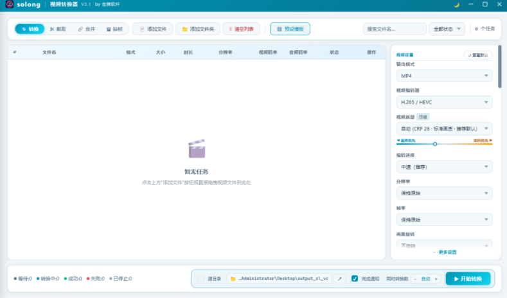This screenshot has height=298, width=507.
Task: Click the 开始转换 start conversion button
Action: [468, 279]
